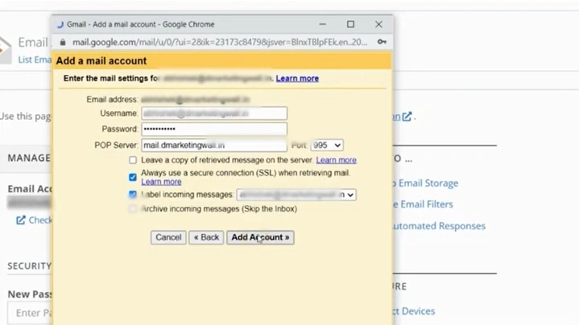Open Learn more link beside leave a copy

point(336,160)
